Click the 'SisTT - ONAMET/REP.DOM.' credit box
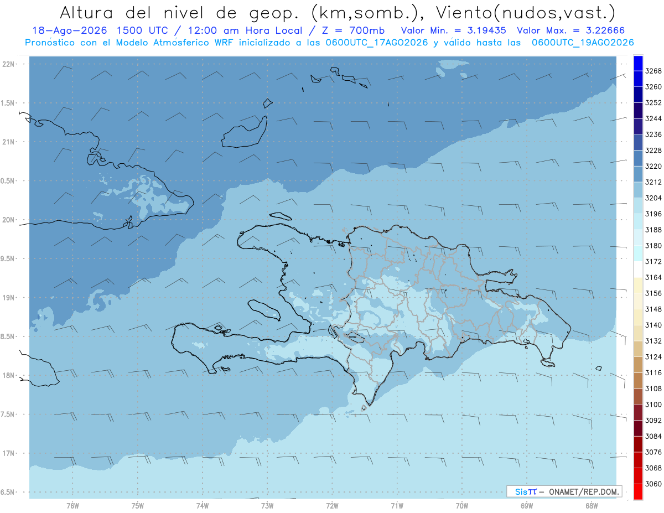 coord(564,491)
